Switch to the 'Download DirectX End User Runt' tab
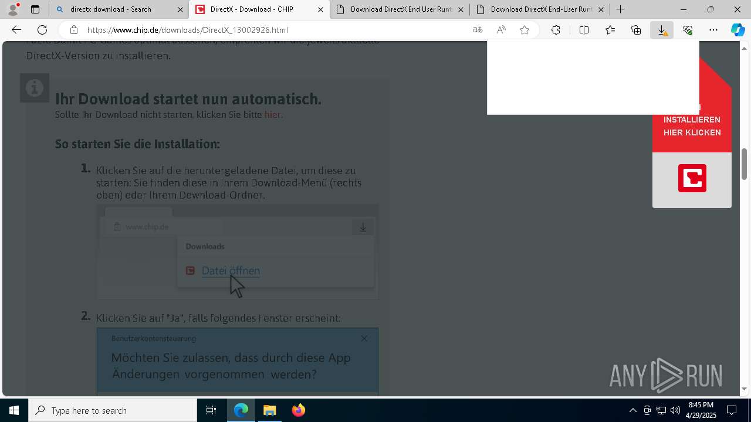Viewport: 751px width, 422px height. tap(400, 9)
